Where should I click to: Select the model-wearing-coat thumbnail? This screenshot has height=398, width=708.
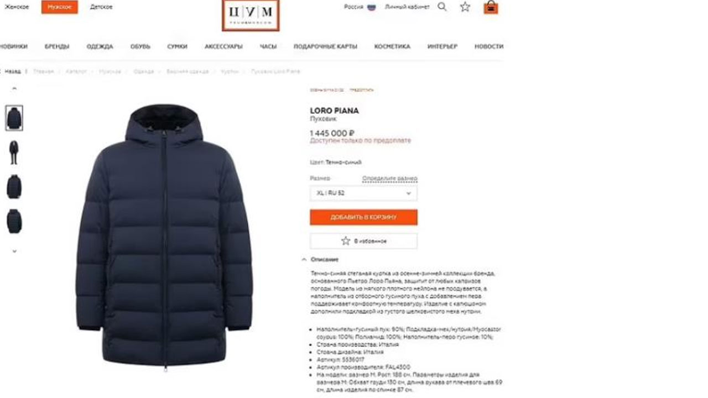(x=14, y=152)
